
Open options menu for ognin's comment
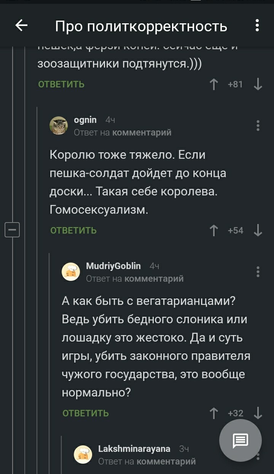point(258,126)
